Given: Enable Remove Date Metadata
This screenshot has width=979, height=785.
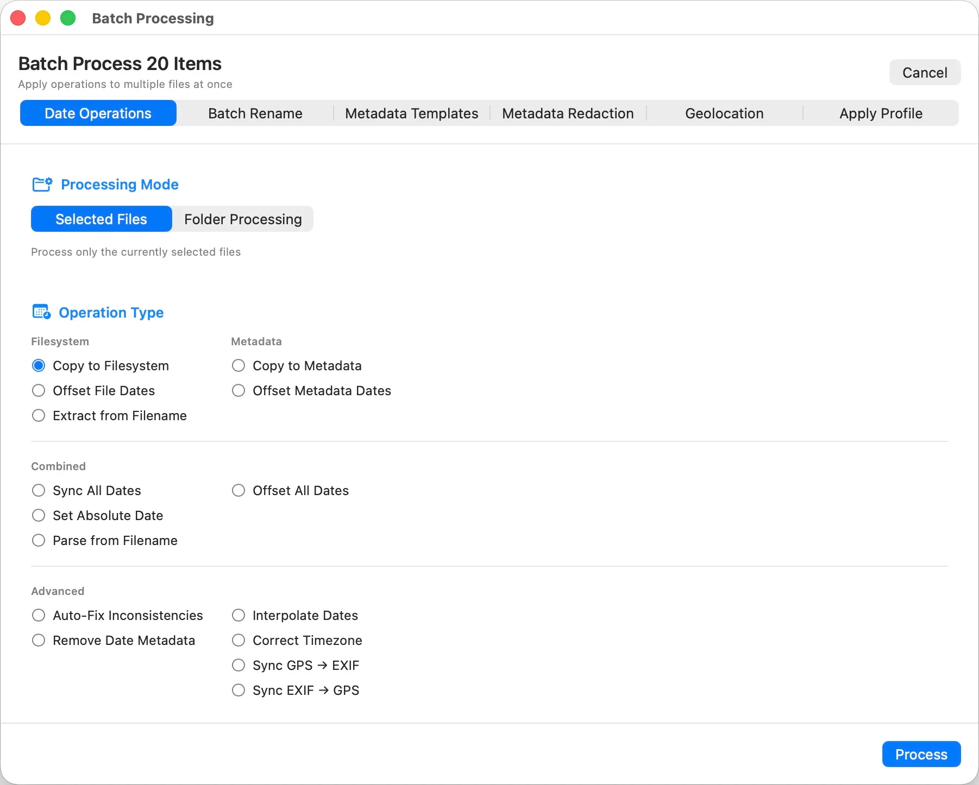Looking at the screenshot, I should pos(39,640).
